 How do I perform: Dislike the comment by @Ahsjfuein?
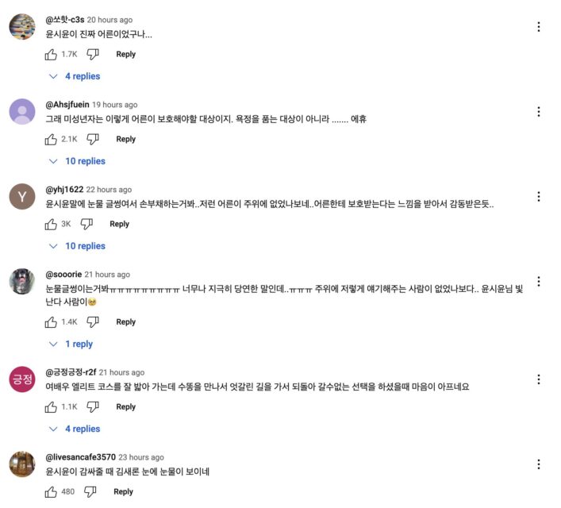tap(93, 139)
